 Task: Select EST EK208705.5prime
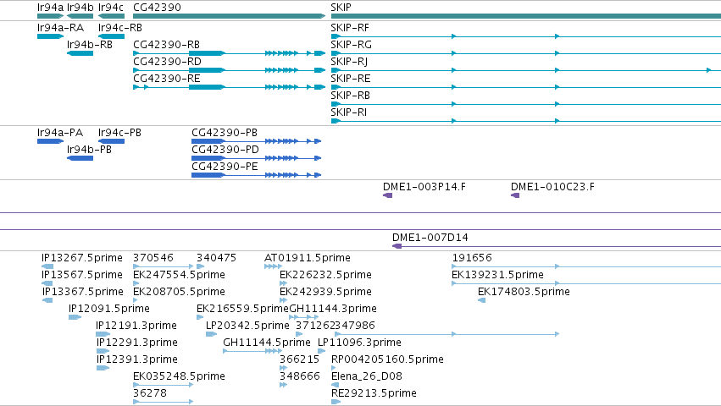point(179,292)
